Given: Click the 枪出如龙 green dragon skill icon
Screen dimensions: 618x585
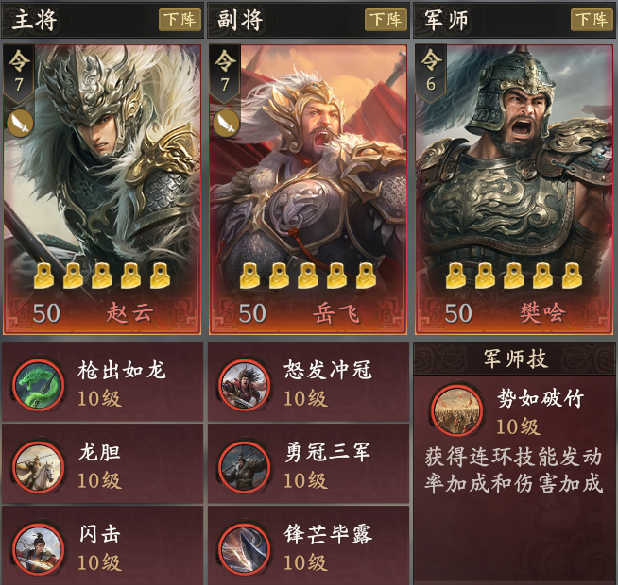Looking at the screenshot, I should (x=38, y=385).
